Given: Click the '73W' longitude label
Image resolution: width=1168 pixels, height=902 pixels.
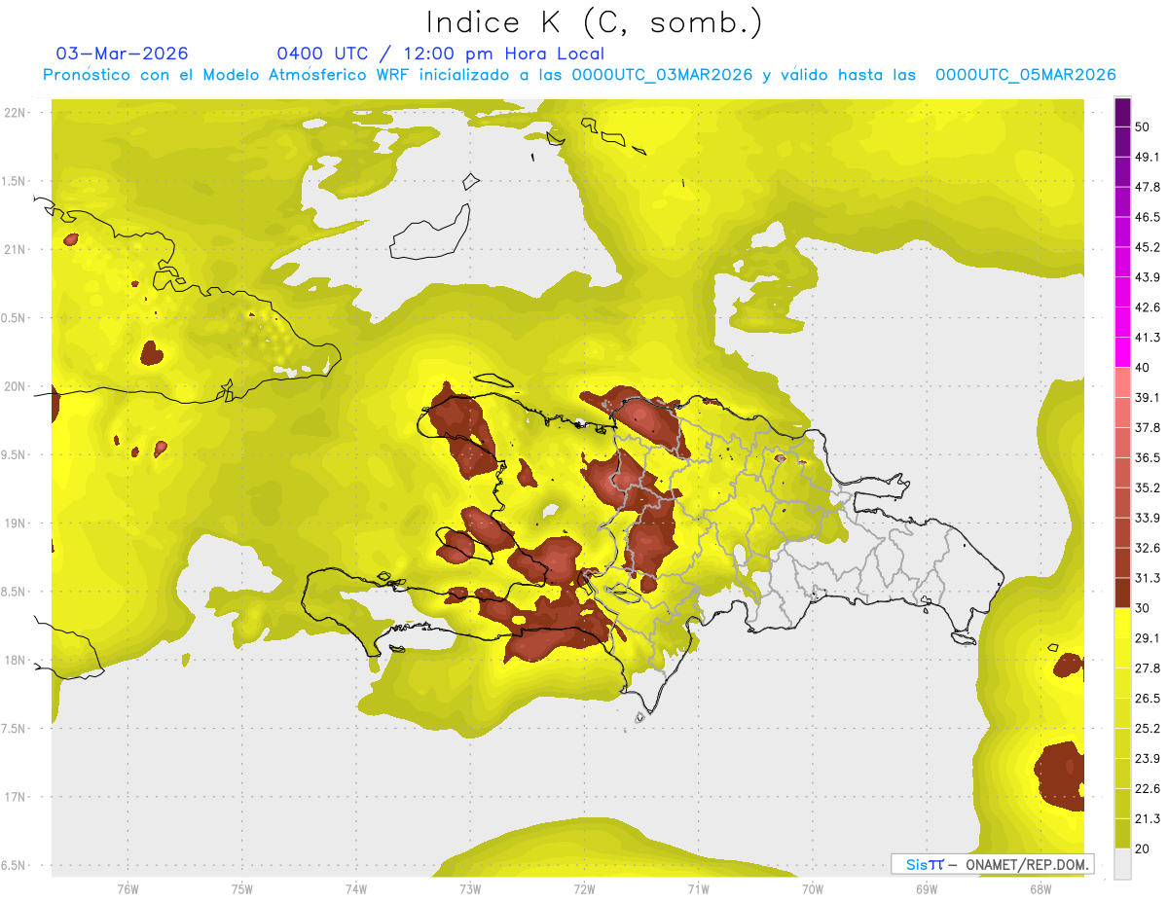Looking at the screenshot, I should point(470,888).
